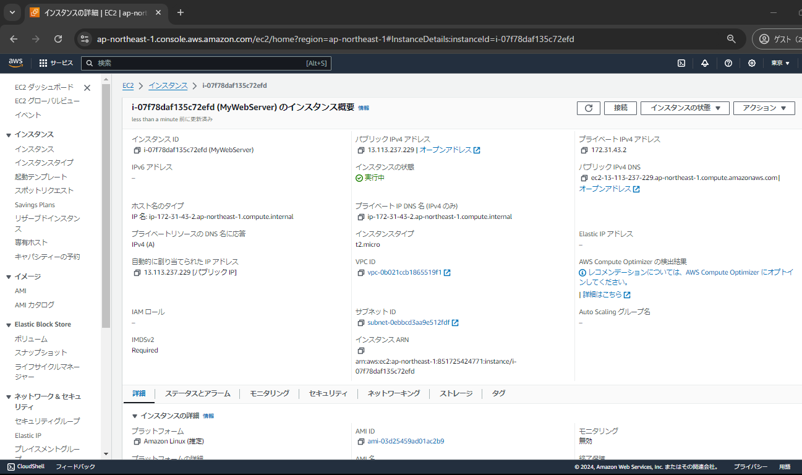Collapse the インスタンス sidebar section
The height and width of the screenshot is (475, 802).
[9, 135]
